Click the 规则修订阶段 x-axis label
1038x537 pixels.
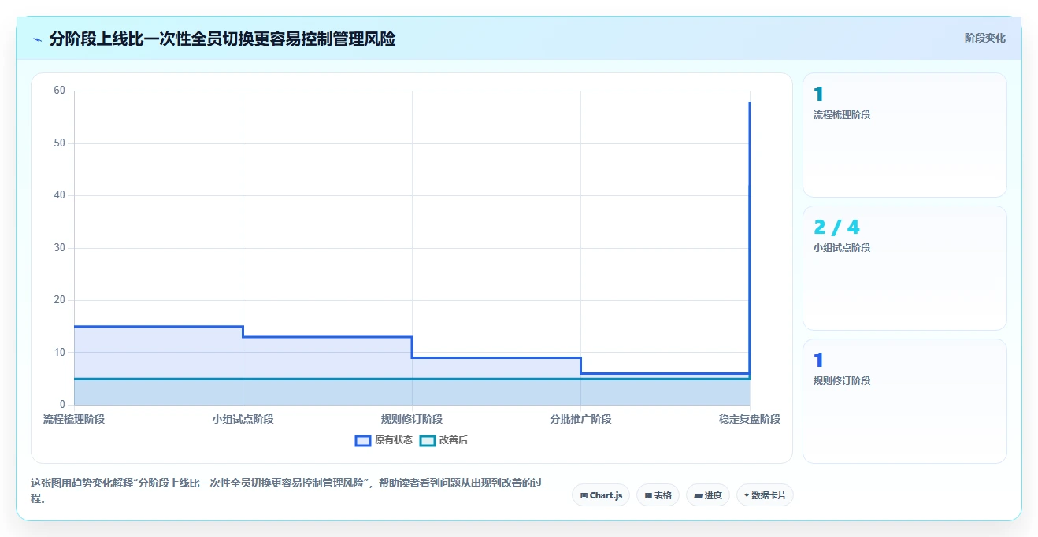click(412, 419)
